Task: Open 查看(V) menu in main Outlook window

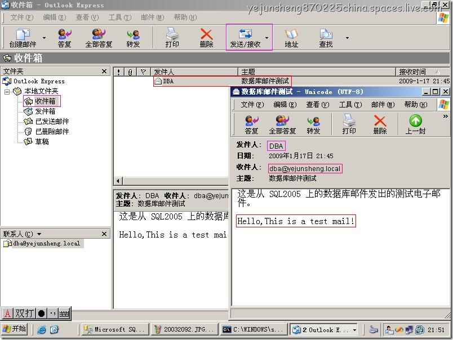Action: tap(87, 17)
